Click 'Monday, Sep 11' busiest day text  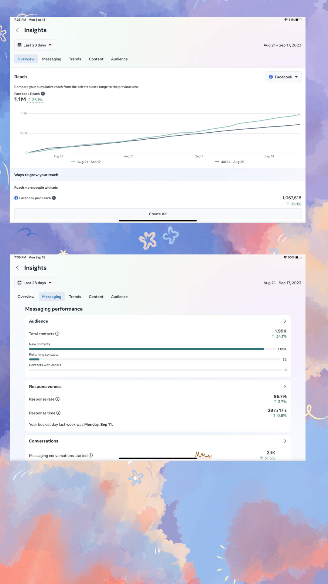point(98,424)
